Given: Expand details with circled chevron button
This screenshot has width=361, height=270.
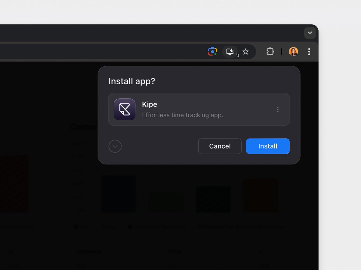Looking at the screenshot, I should [115, 146].
